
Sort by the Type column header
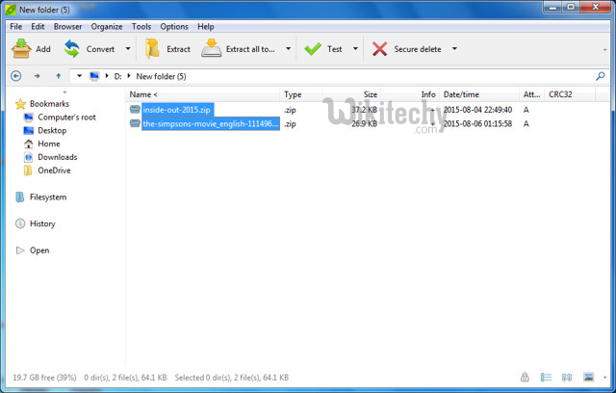click(301, 94)
